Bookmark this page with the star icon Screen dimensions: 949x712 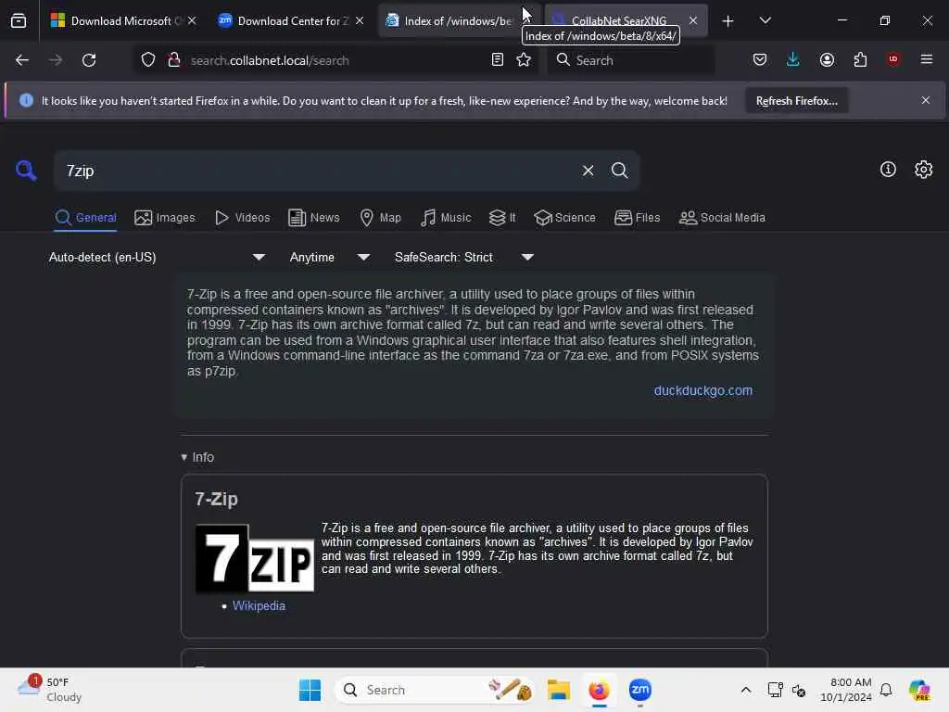(x=524, y=60)
